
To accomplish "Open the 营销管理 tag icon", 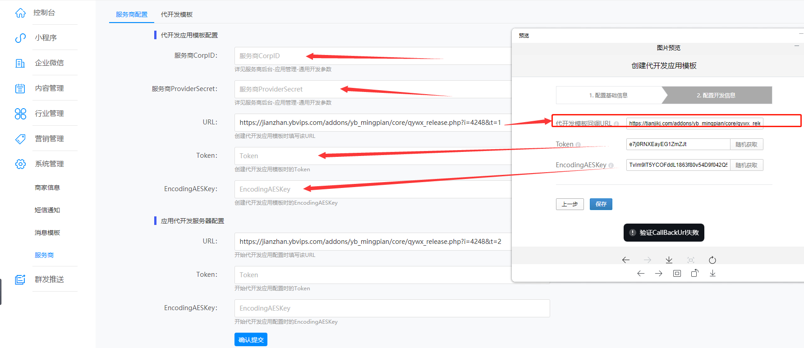I will tap(20, 139).
